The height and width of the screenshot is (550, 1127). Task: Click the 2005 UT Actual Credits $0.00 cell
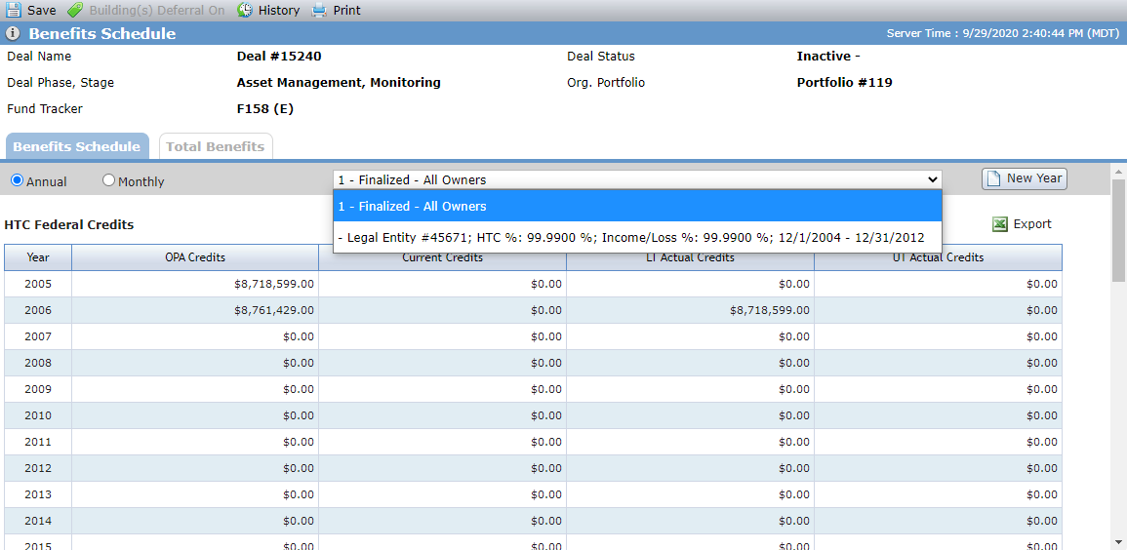[938, 284]
